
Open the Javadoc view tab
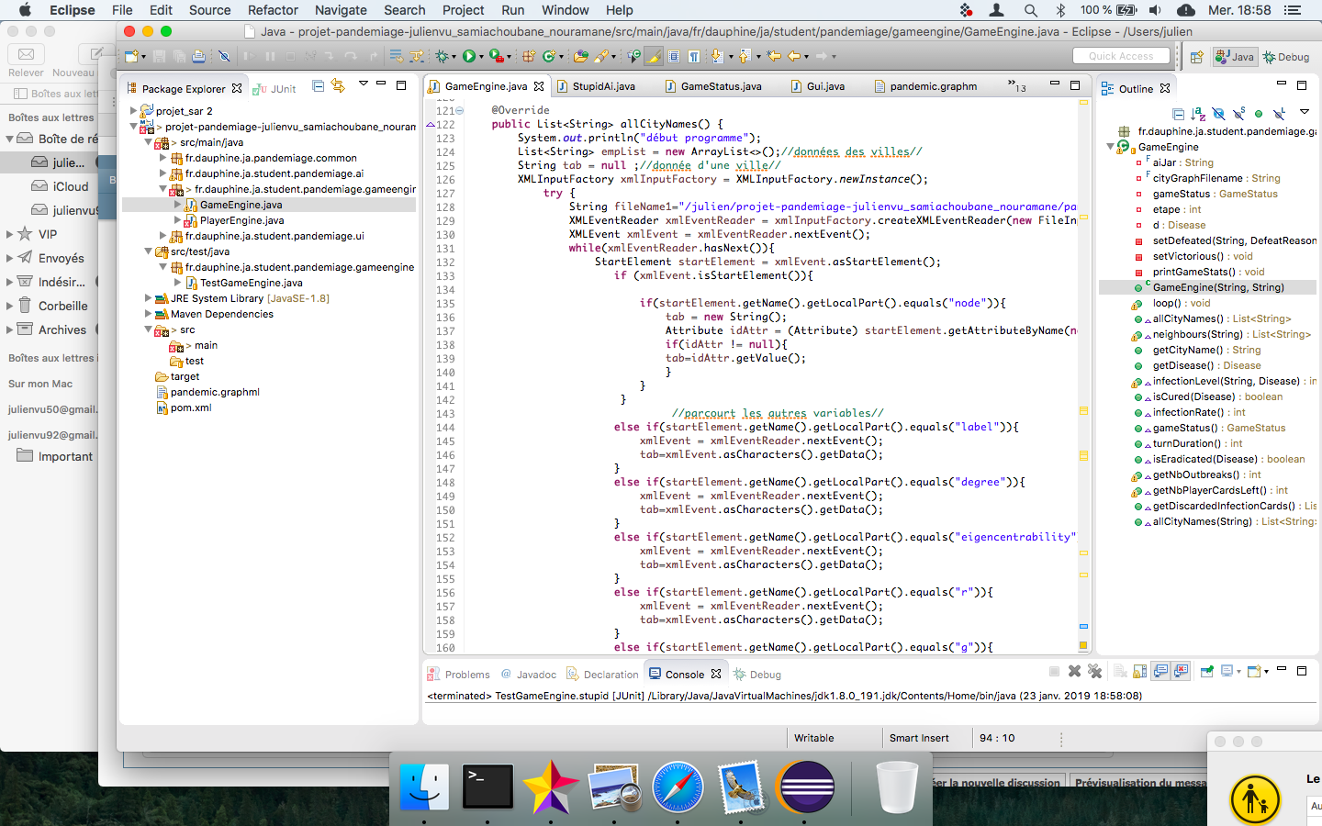click(x=528, y=675)
